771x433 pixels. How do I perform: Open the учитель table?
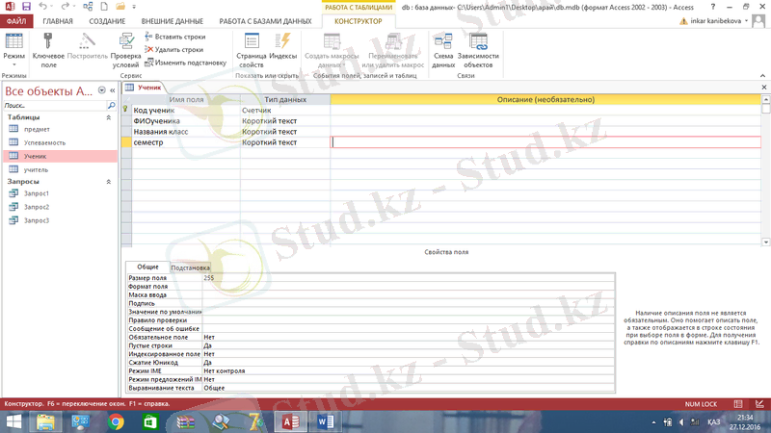36,169
